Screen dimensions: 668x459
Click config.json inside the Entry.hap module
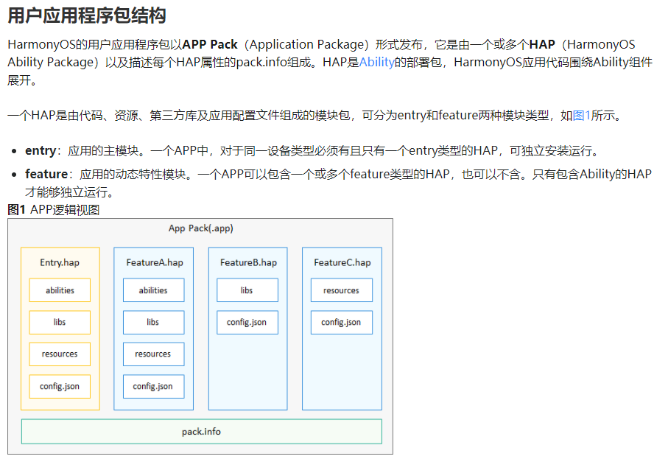pos(60,386)
